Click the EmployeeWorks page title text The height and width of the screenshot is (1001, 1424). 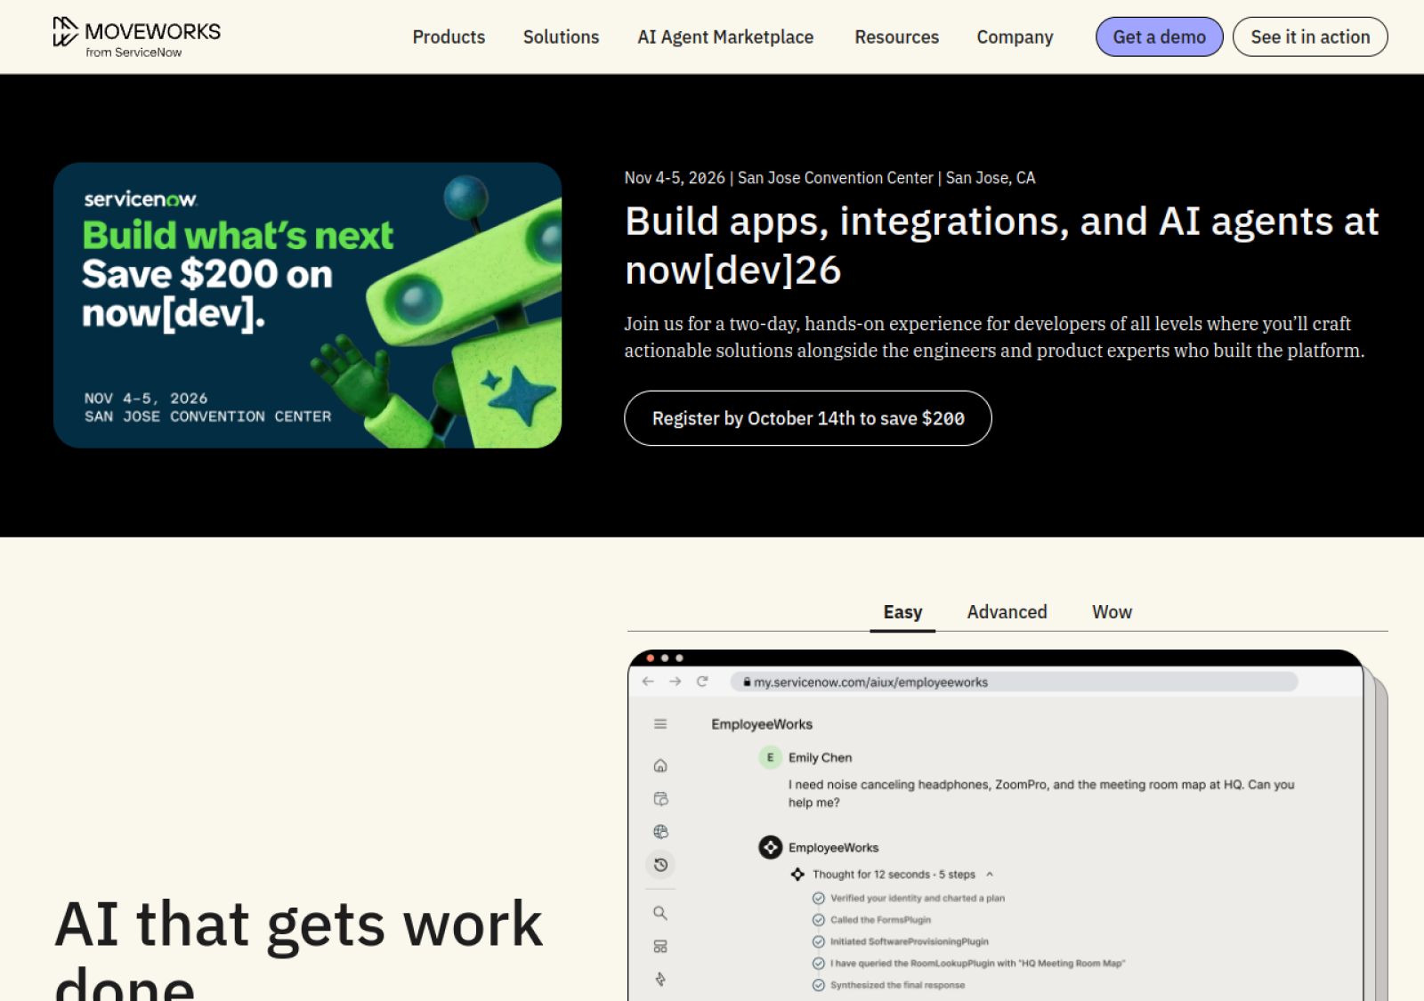762,724
